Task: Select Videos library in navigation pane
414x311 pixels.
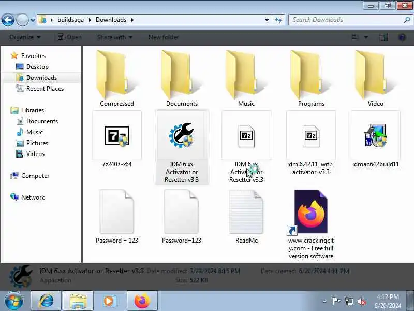Action: click(30, 153)
